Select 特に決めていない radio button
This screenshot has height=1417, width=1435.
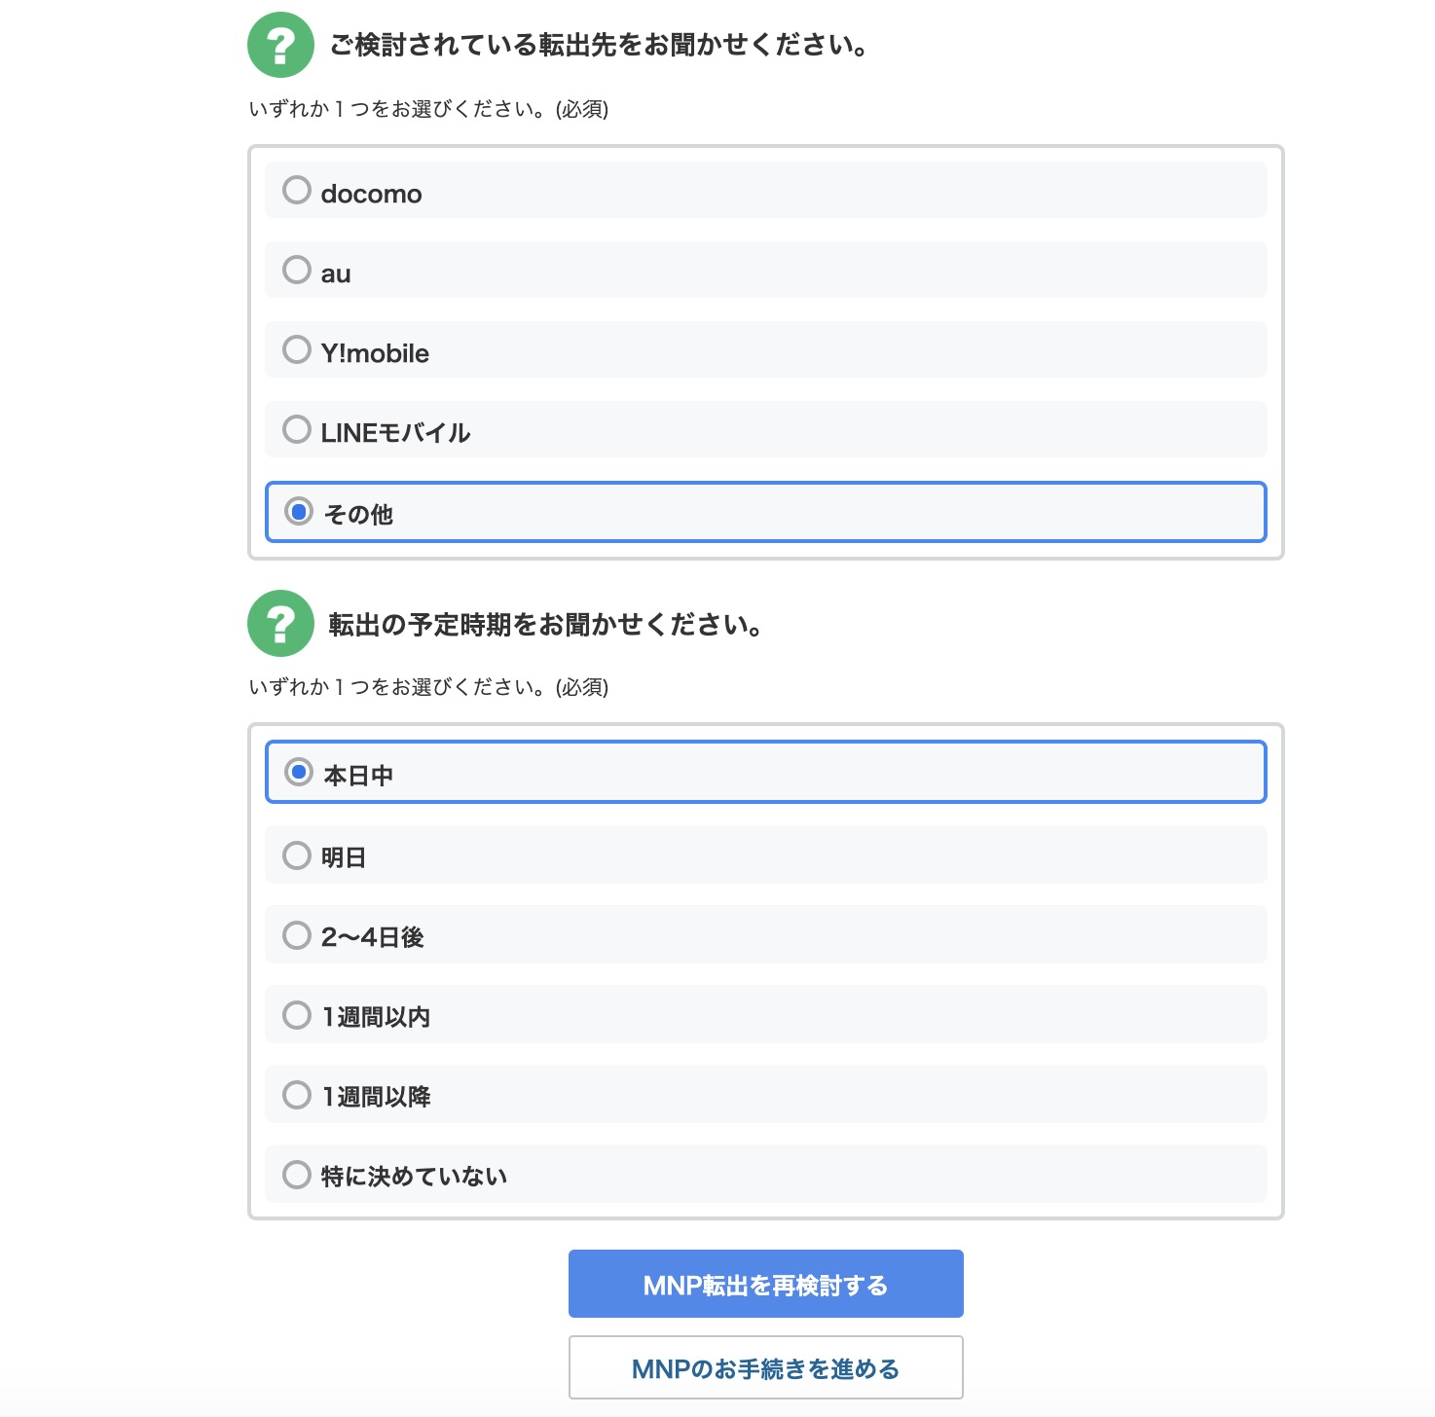297,1175
